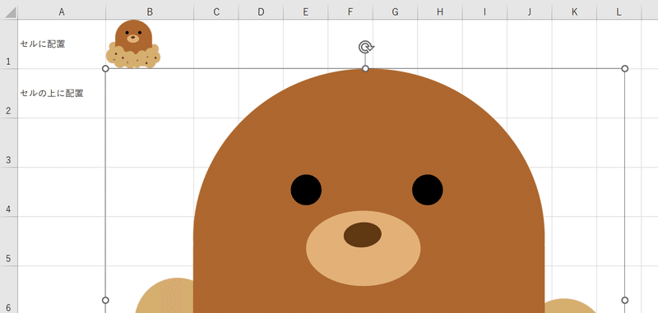
Task: Click cell A1 text 'セルに配置'
Action: pyautogui.click(x=43, y=44)
